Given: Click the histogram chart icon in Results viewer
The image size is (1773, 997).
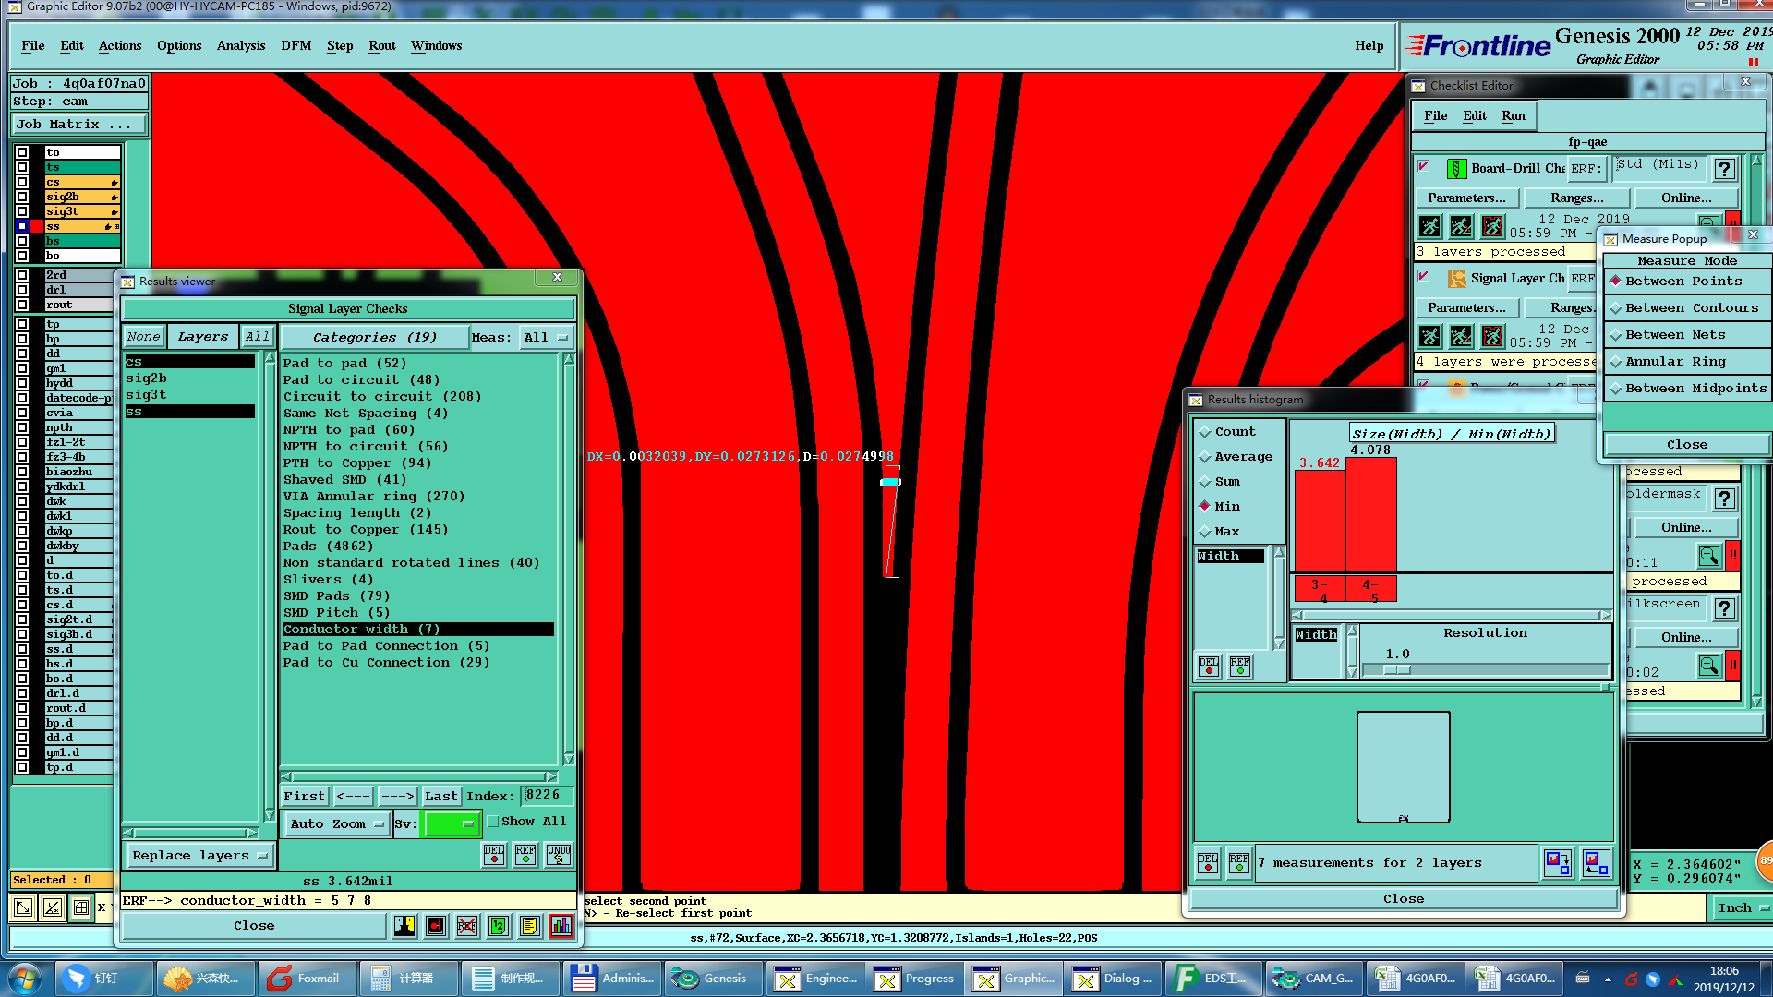Looking at the screenshot, I should tap(561, 926).
